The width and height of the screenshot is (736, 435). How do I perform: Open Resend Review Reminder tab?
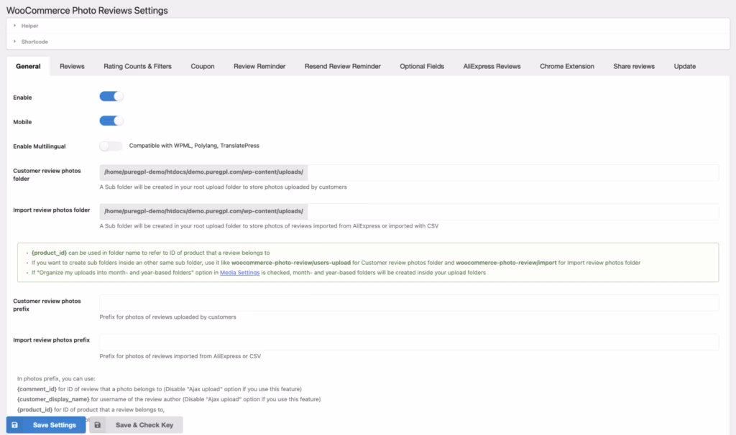click(x=343, y=66)
